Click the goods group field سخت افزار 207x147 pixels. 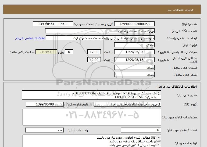tap(127, 104)
